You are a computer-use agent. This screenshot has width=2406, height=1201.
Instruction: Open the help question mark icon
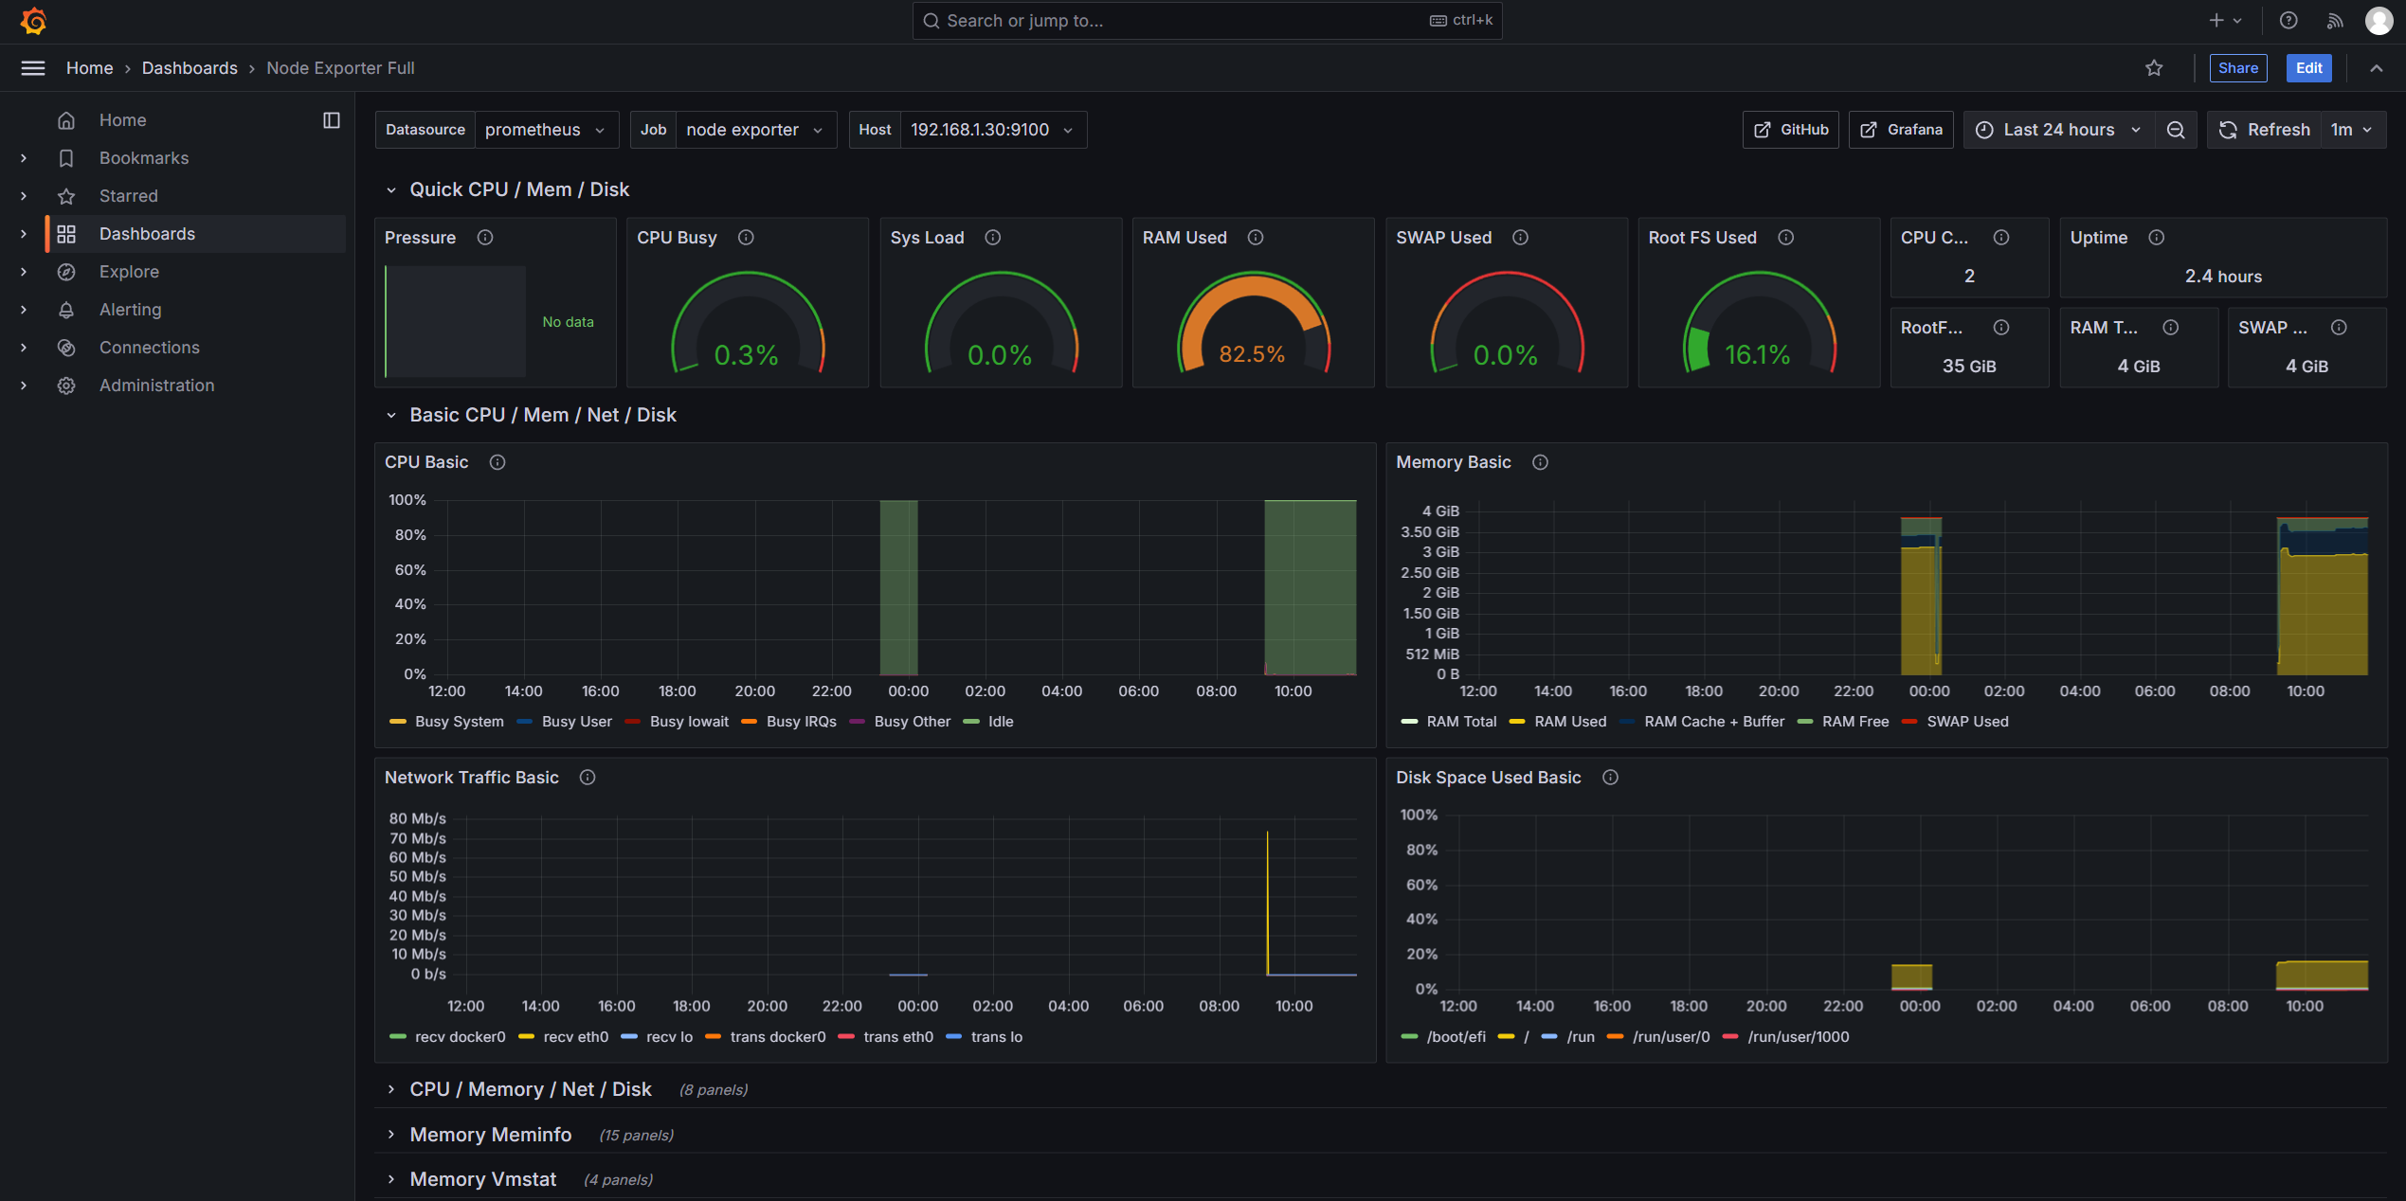click(x=2288, y=21)
